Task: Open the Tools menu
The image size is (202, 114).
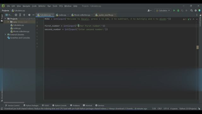Action: coord(55,6)
